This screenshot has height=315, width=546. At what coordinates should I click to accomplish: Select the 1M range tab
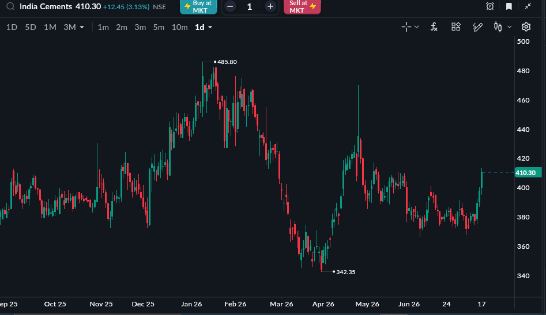(50, 27)
